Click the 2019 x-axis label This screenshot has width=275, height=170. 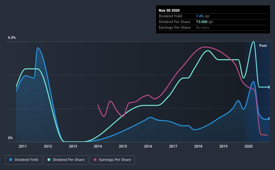[223, 146]
